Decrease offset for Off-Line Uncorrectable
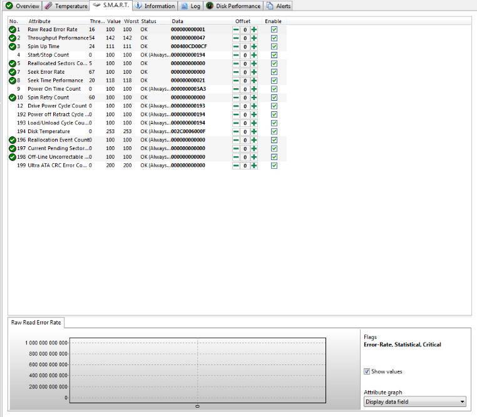 pyautogui.click(x=236, y=158)
